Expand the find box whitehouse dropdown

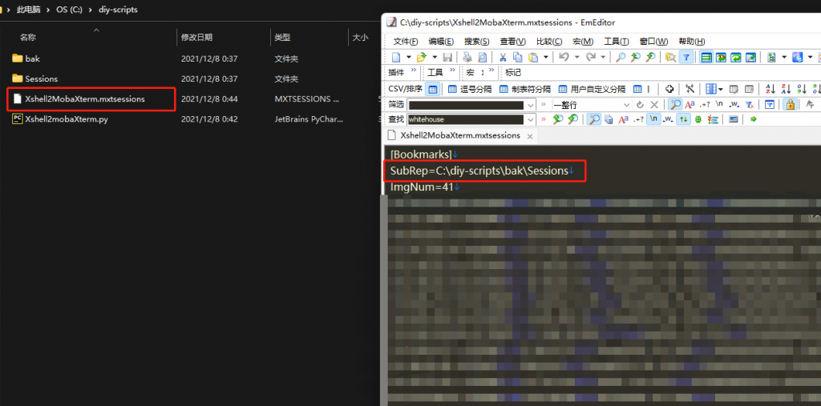coord(531,120)
